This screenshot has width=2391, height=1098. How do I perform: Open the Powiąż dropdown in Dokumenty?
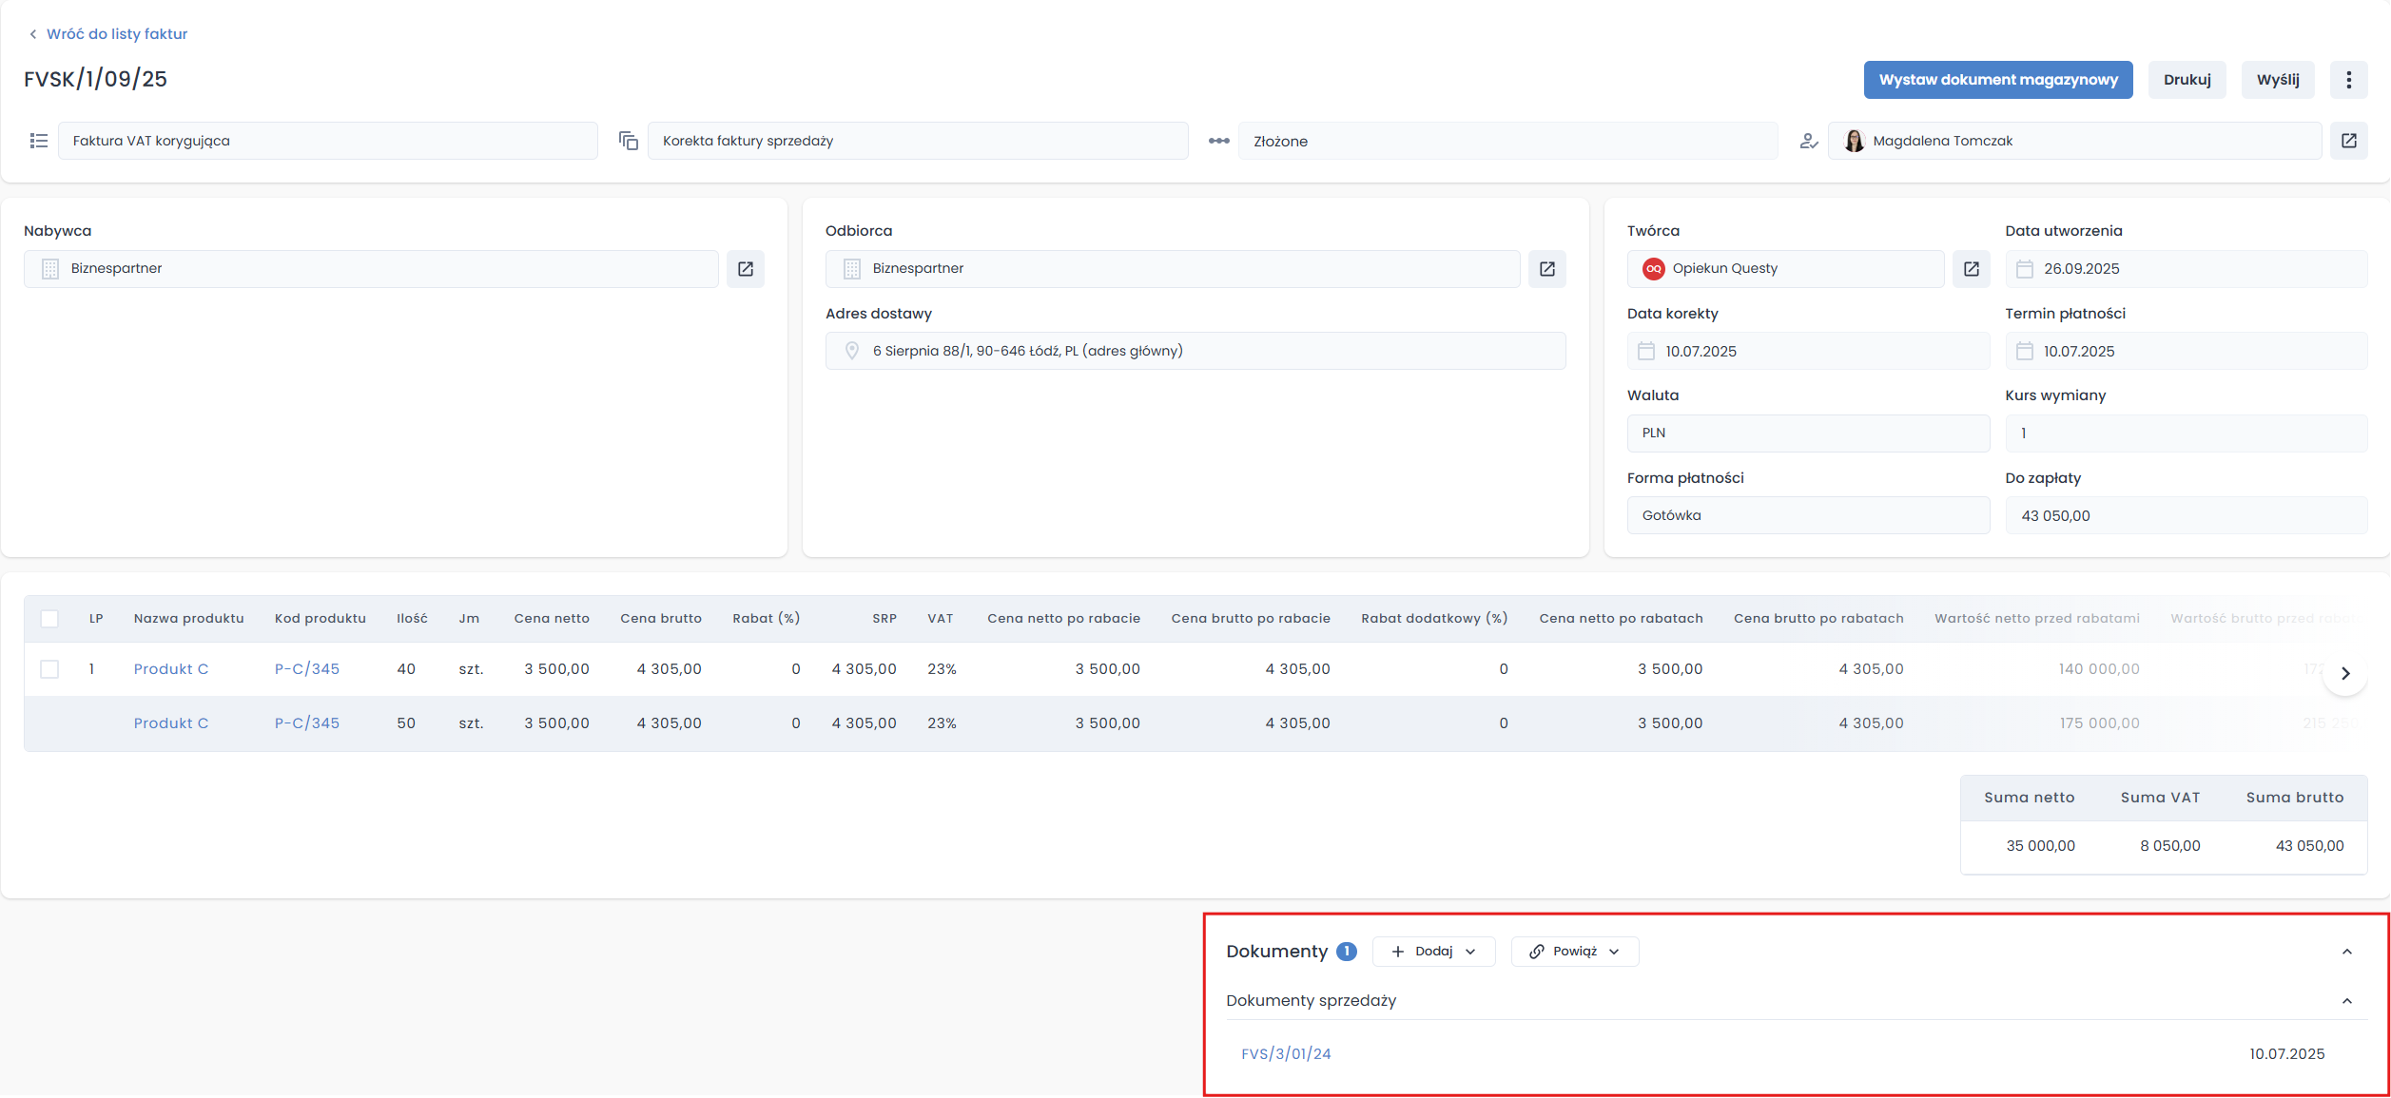1574,952
